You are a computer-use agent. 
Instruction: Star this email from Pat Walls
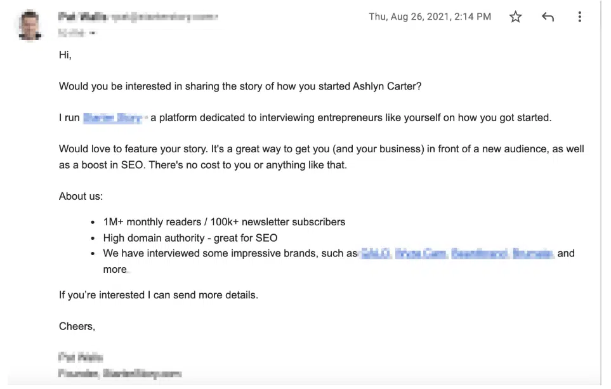click(x=515, y=16)
